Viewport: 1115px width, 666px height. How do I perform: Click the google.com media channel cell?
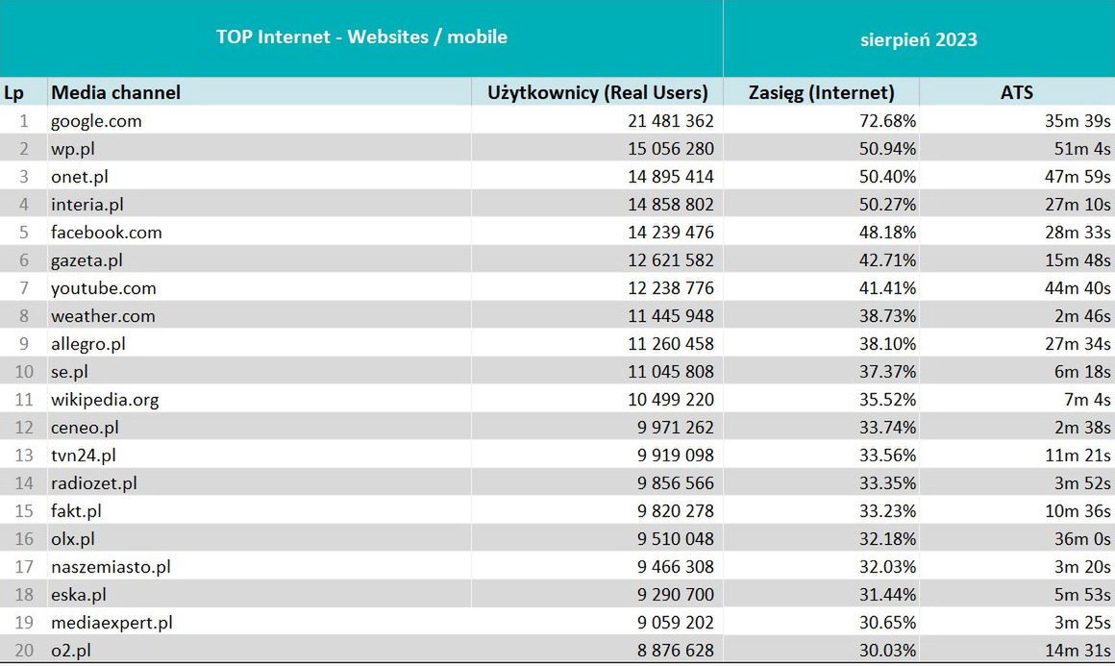click(x=96, y=121)
